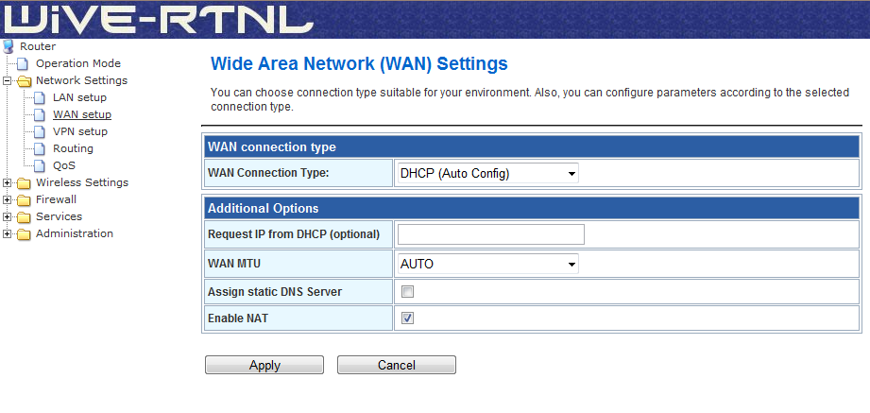This screenshot has height=413, width=870.
Task: Uncheck the Enable NAT checkbox
Action: click(x=408, y=318)
